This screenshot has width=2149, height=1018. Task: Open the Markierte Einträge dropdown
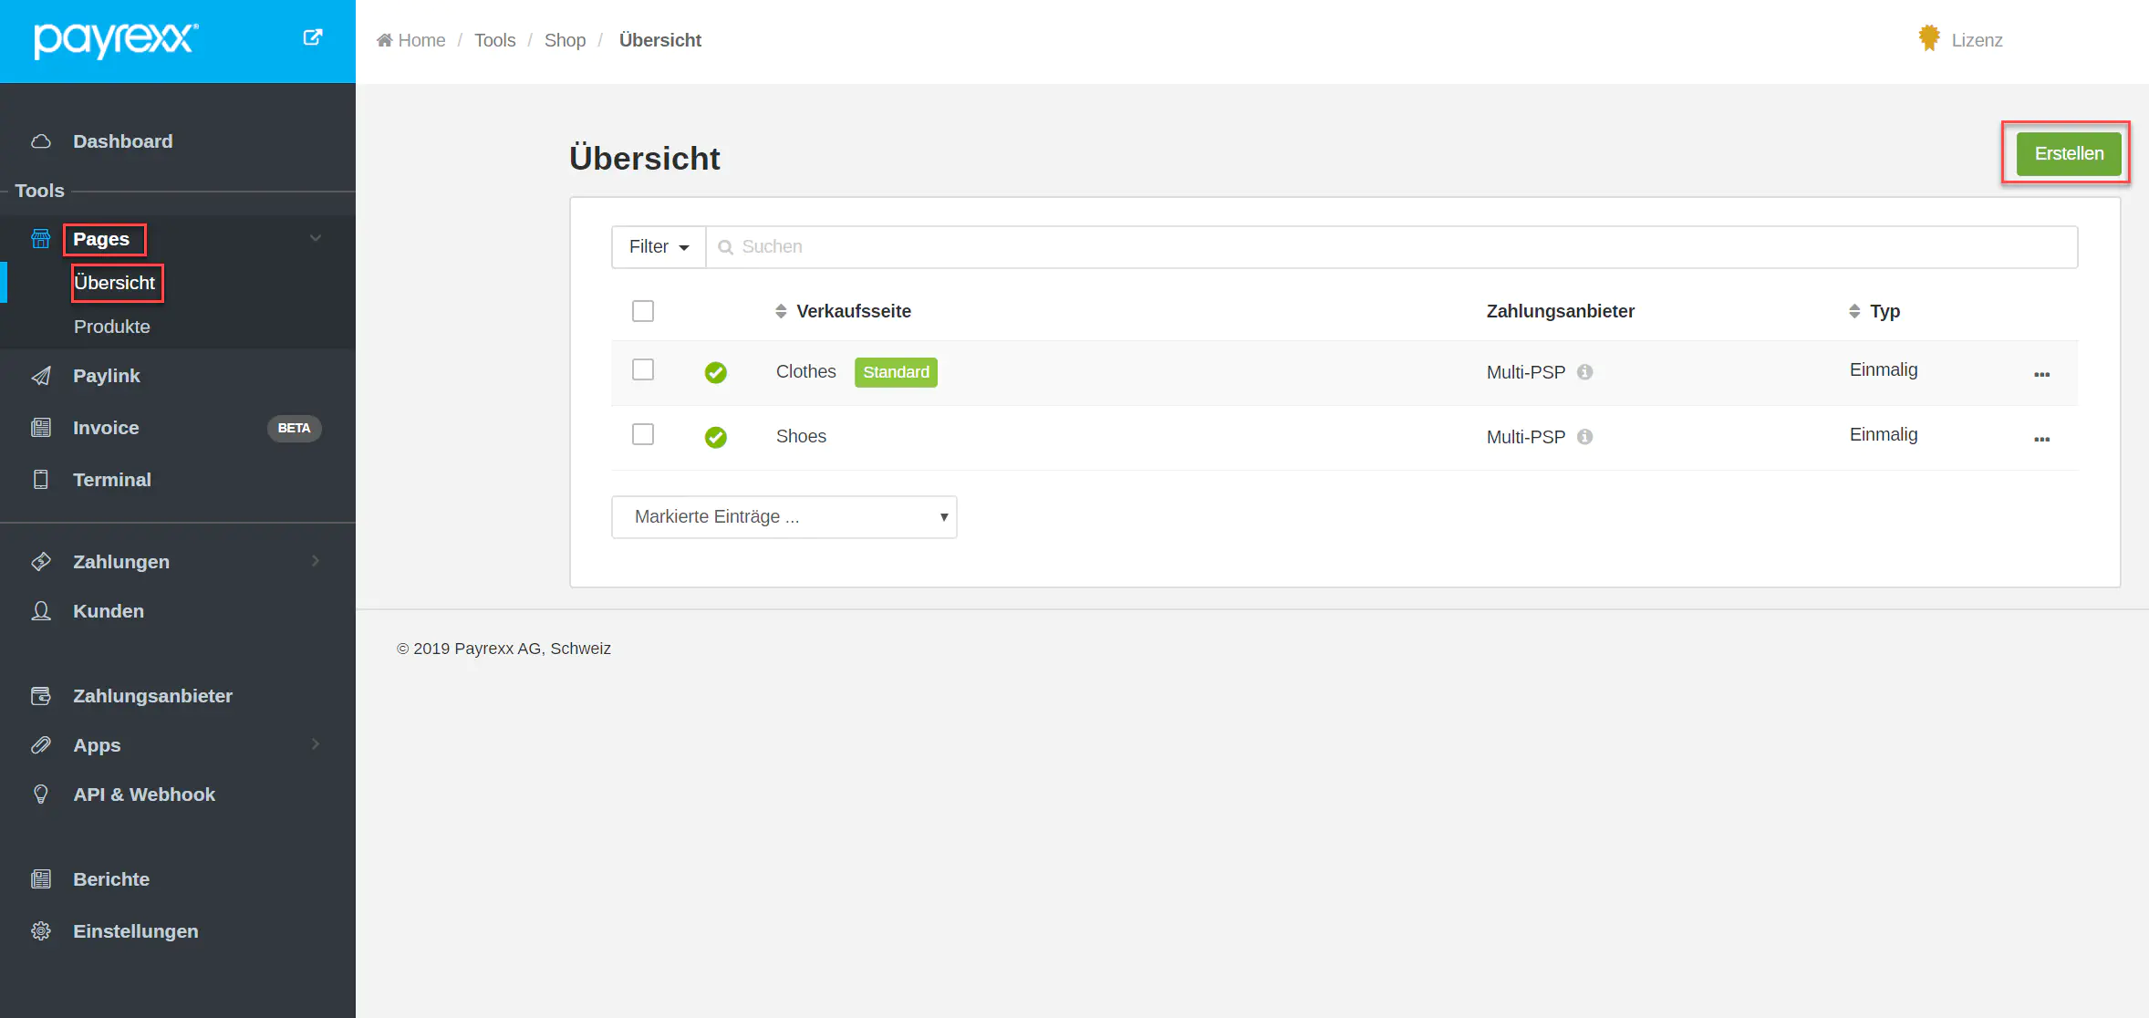coord(784,517)
